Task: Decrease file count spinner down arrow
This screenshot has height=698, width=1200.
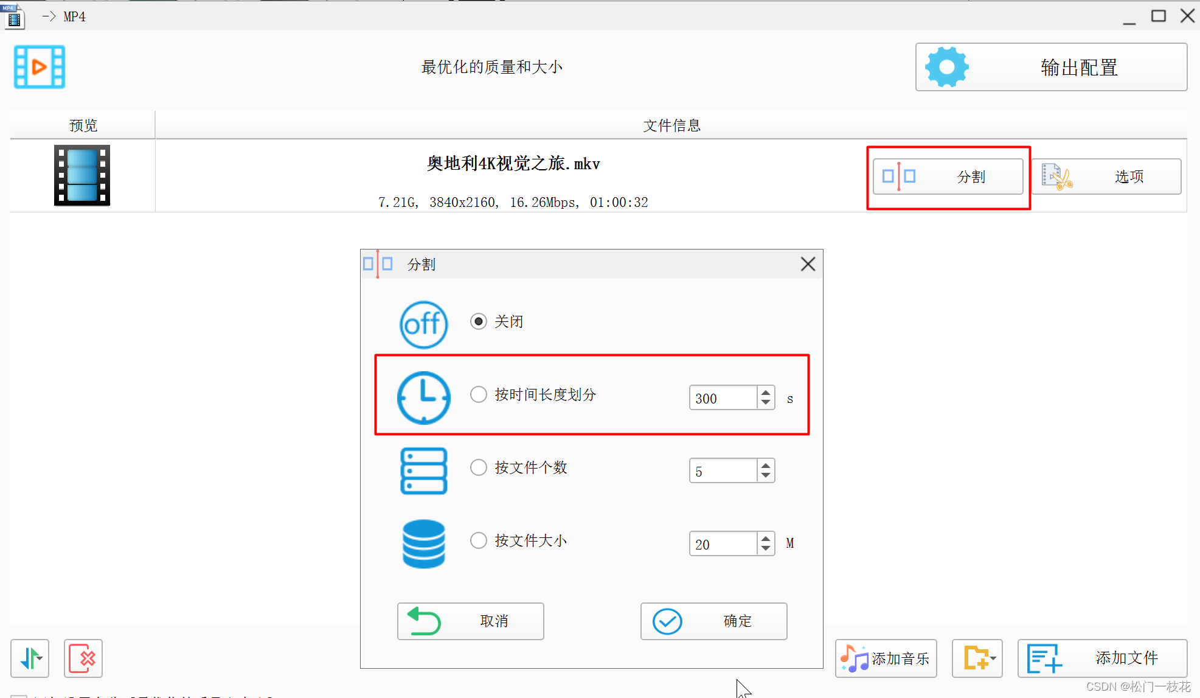Action: (766, 475)
